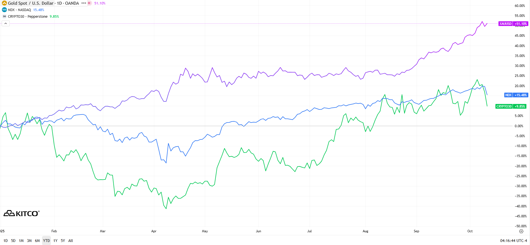
Task: Click the Gold Spot / U.S. Dollar title
Action: point(43,3)
